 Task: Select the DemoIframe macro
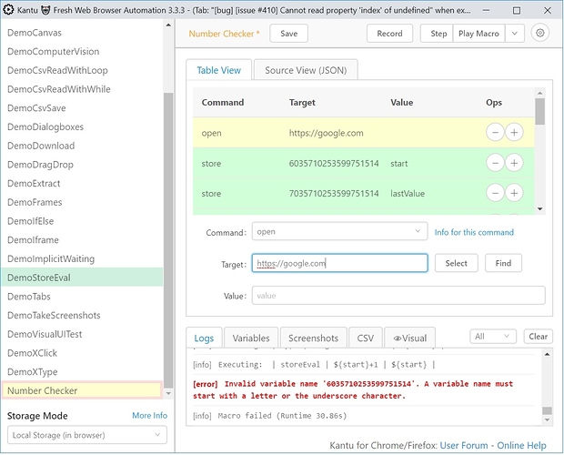[83, 240]
